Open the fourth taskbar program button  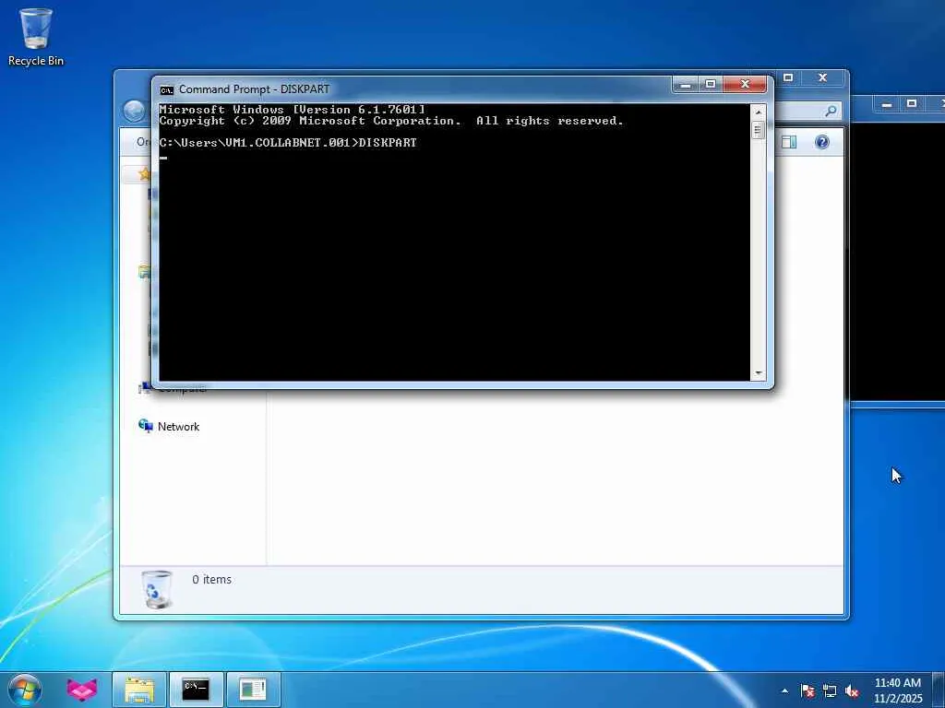(253, 690)
